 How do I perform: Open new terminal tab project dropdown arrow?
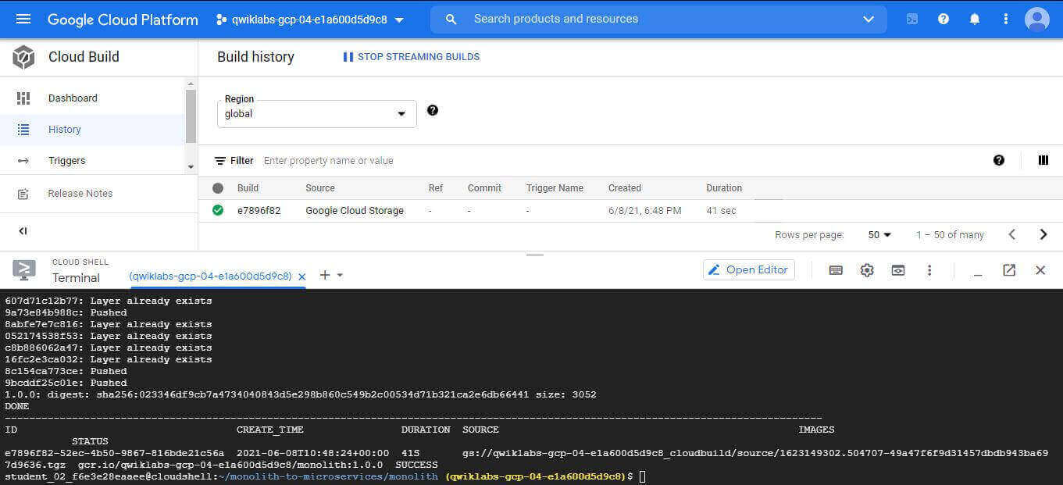[340, 275]
